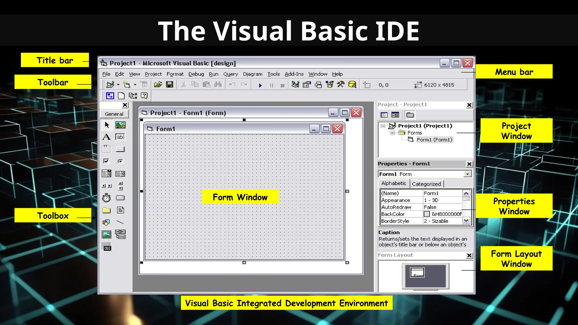578x325 pixels.
Task: Select the Timer stopwatch control in the toolbox
Action: [x=106, y=198]
